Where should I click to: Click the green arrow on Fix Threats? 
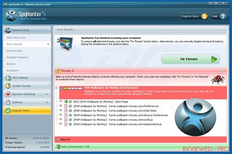pyautogui.click(x=214, y=59)
